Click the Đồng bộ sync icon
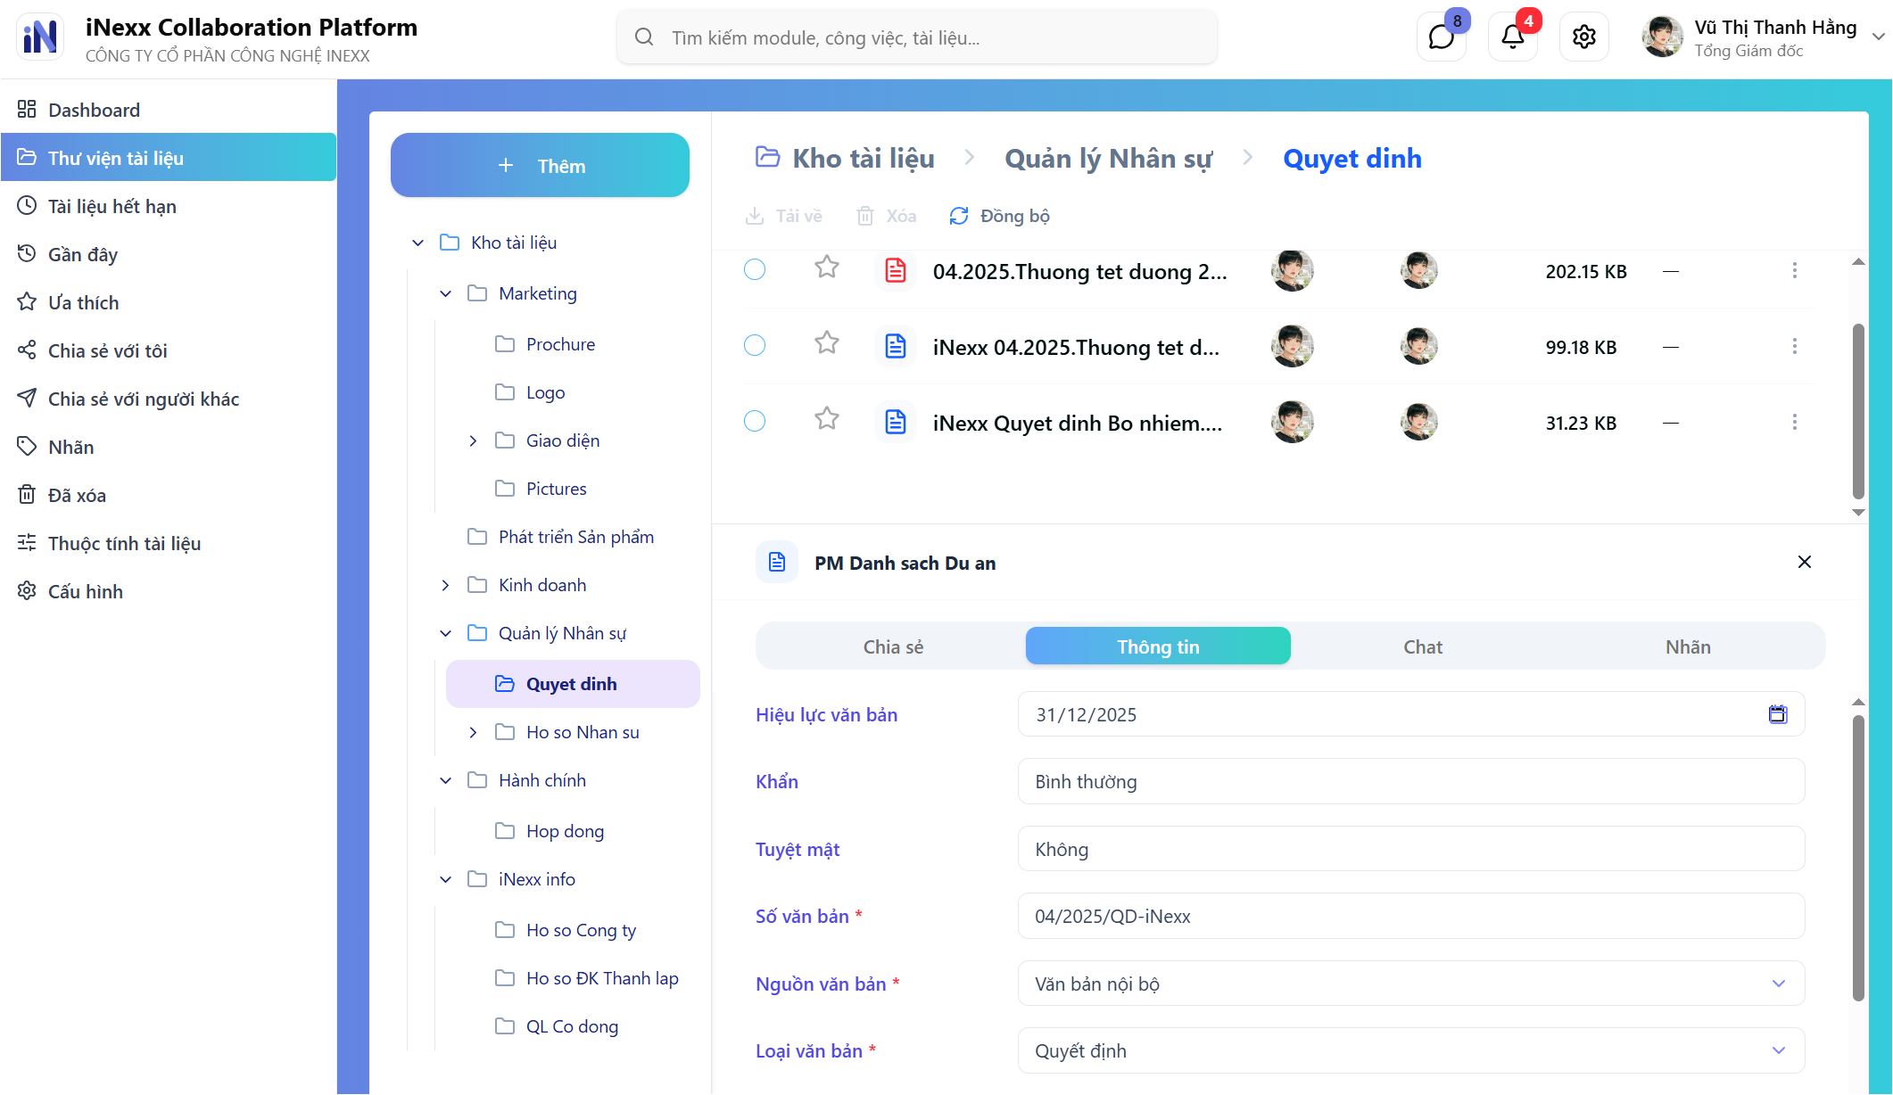 click(958, 215)
